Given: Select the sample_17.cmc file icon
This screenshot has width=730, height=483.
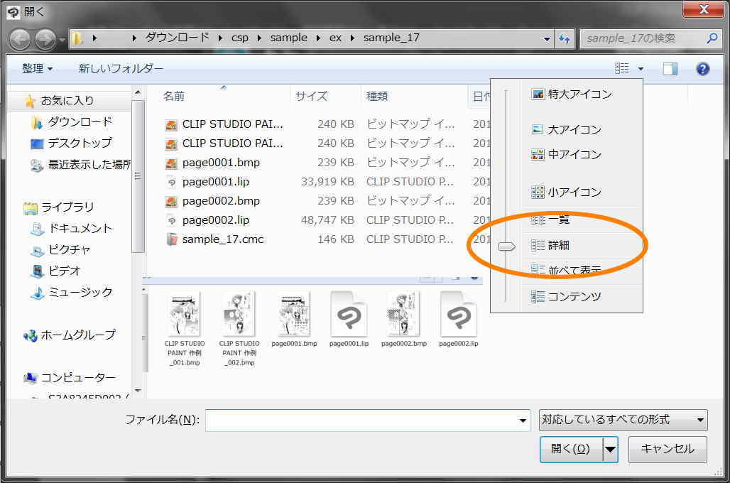Looking at the screenshot, I should pyautogui.click(x=170, y=239).
